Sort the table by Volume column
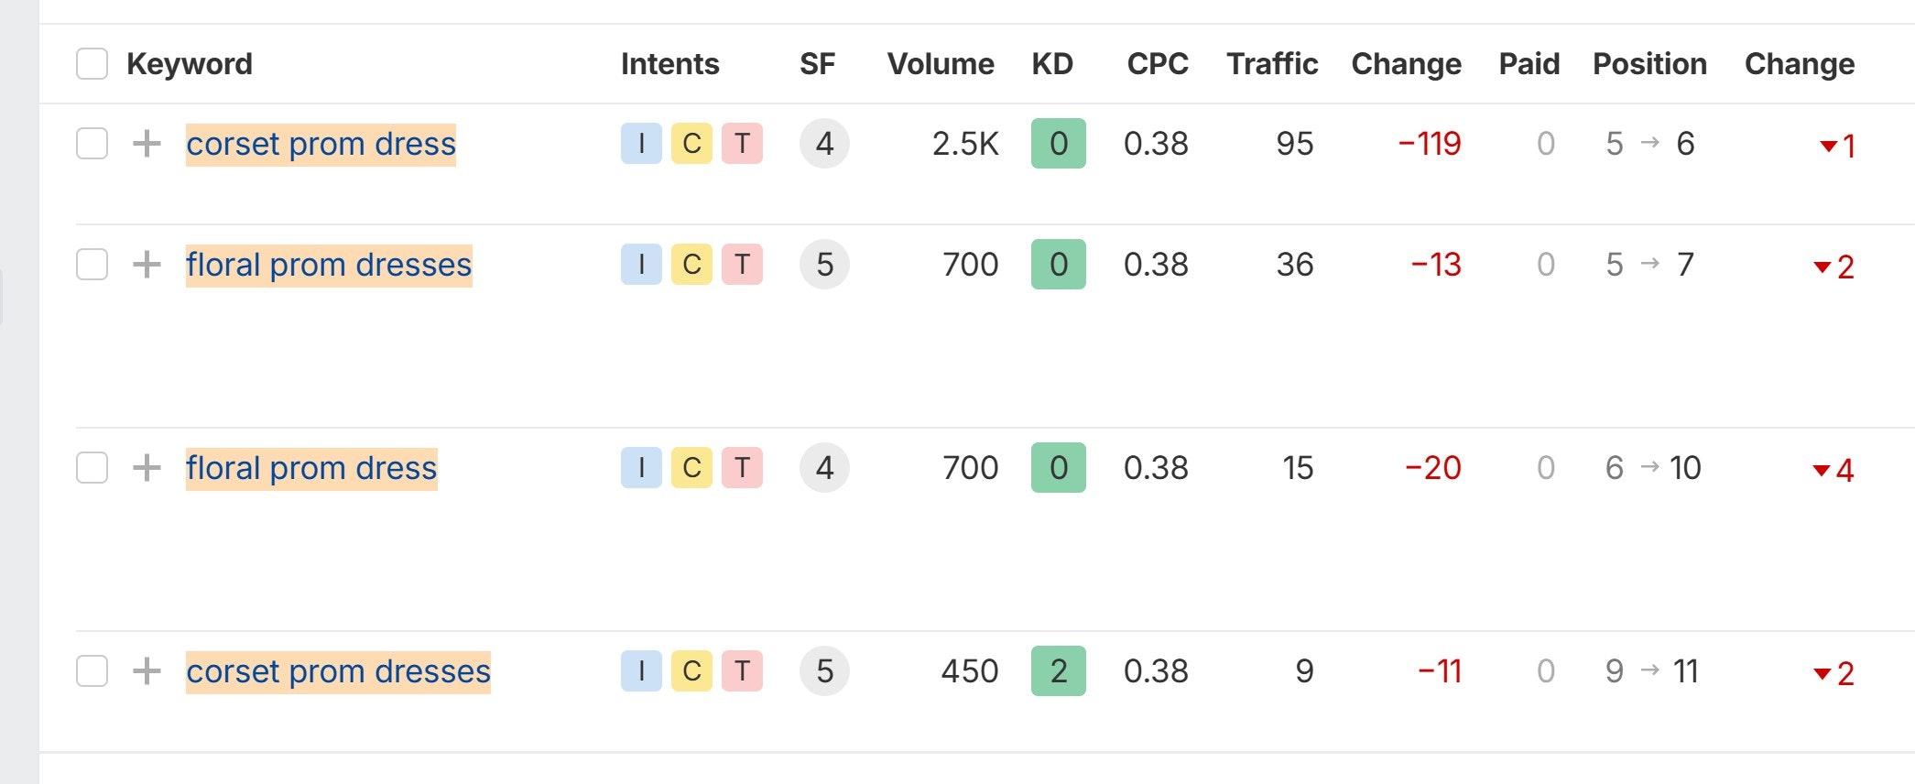This screenshot has height=784, width=1915. [x=941, y=64]
